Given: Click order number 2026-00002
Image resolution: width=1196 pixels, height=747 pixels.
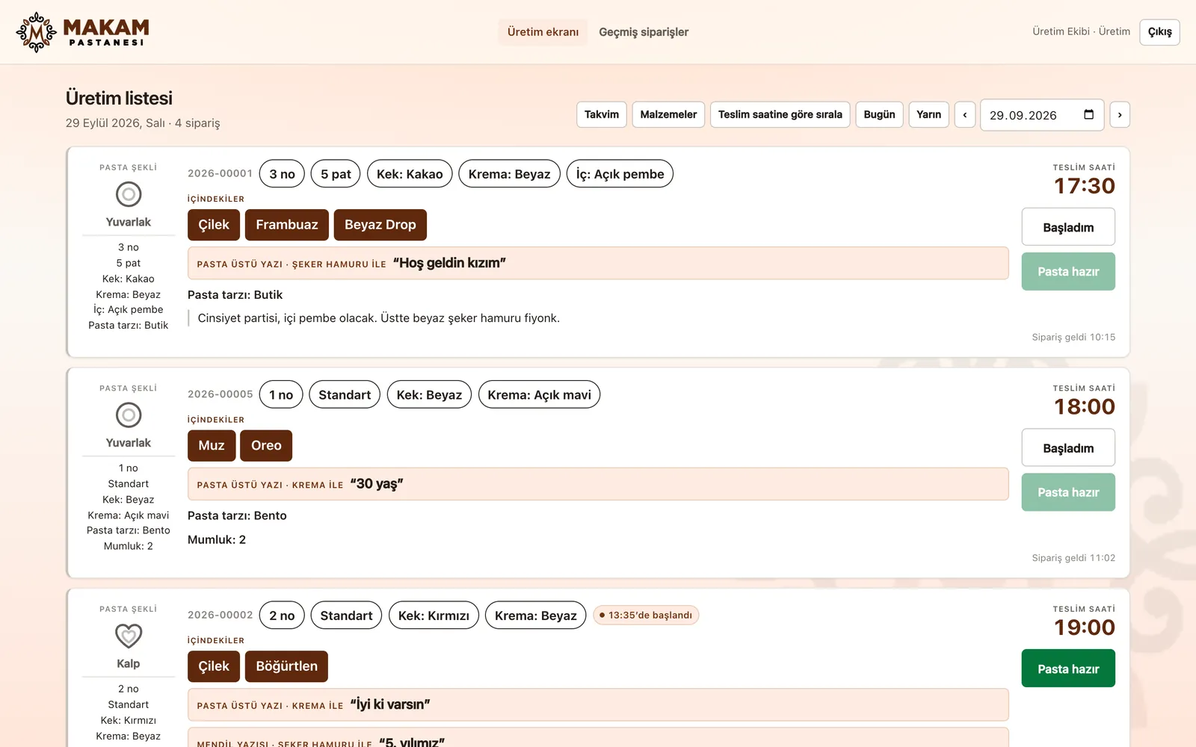Looking at the screenshot, I should pos(220,615).
